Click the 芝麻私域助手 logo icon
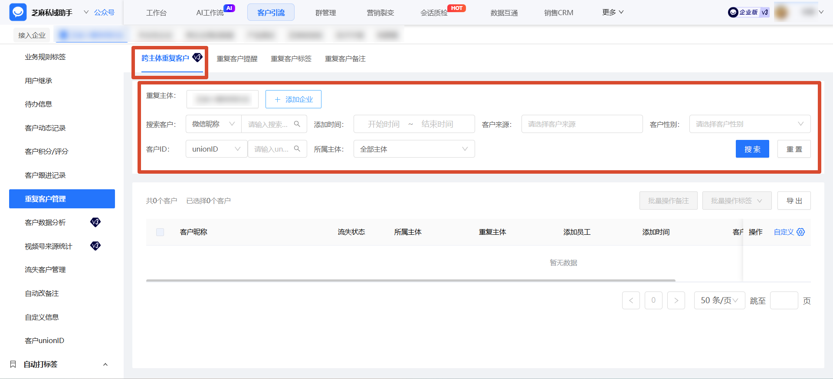This screenshot has width=833, height=379. pyautogui.click(x=18, y=12)
